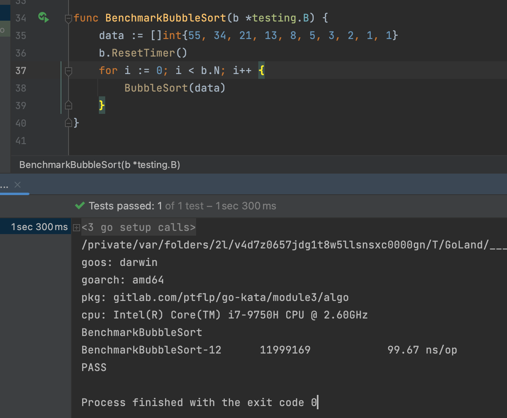Collapse the for loop fold marker
Viewport: 507px width, 418px height.
68,71
